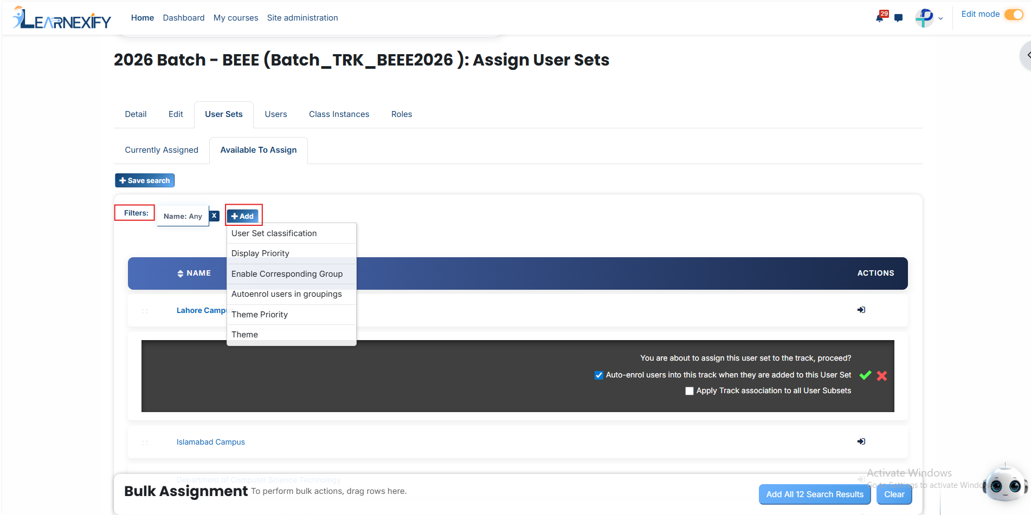Cancel assignment with the red cross
The width and height of the screenshot is (1031, 515).
coord(882,375)
